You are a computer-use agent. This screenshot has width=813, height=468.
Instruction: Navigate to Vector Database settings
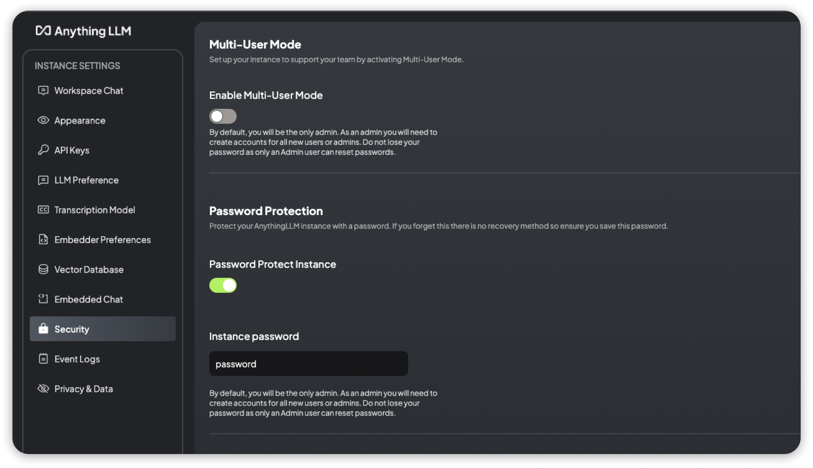click(x=88, y=269)
